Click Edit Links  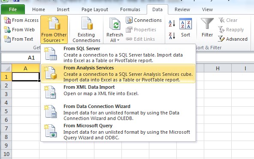140,39
